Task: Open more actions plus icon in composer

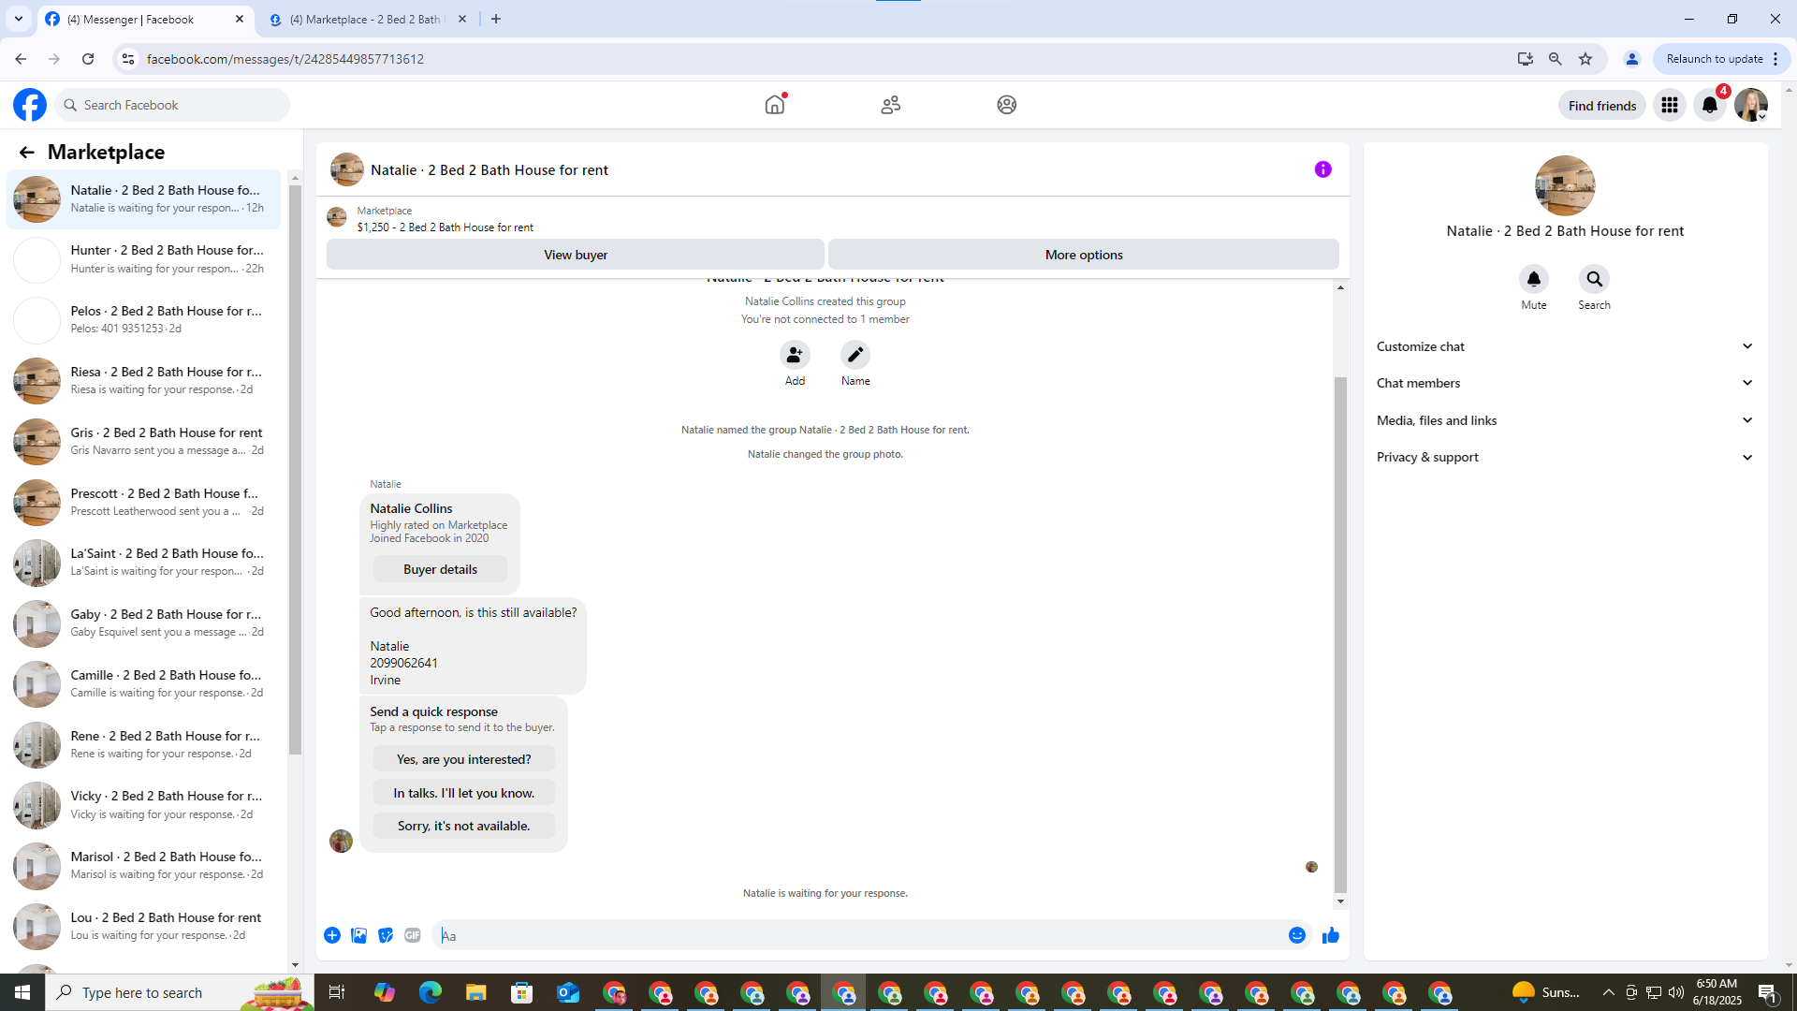Action: click(332, 935)
